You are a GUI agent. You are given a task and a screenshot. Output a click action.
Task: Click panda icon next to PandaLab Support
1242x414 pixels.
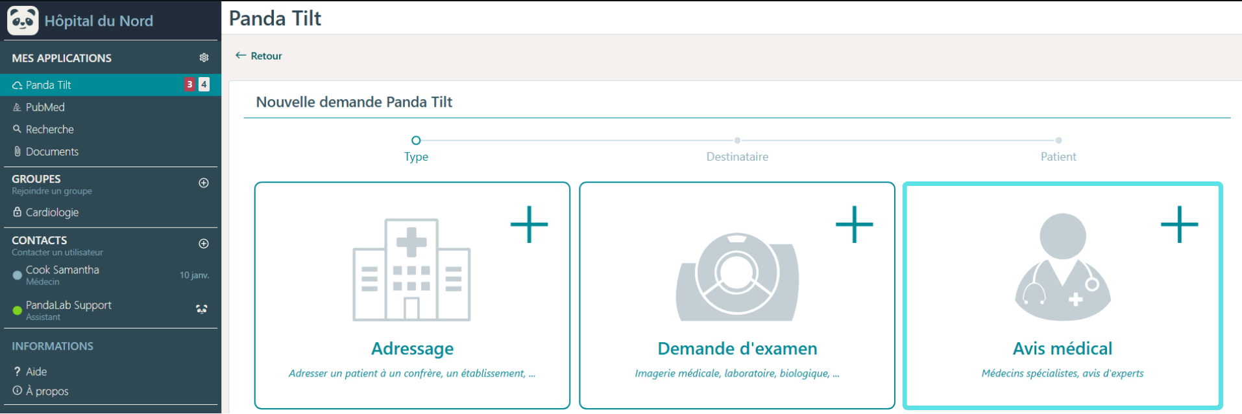tap(202, 309)
